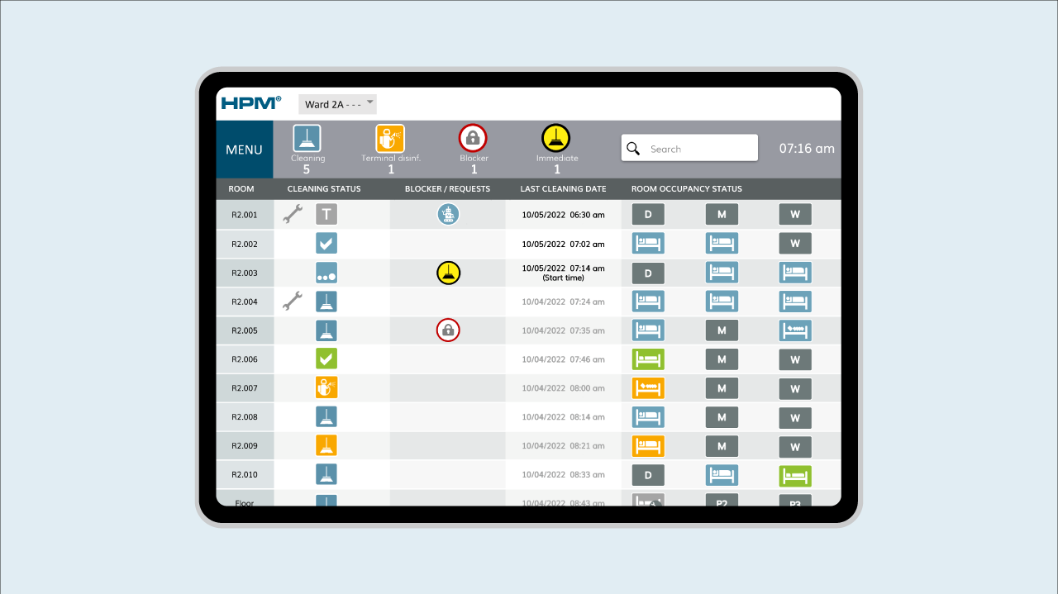Click the robot request icon in R2.001
Viewport: 1058px width, 594px height.
(x=448, y=215)
